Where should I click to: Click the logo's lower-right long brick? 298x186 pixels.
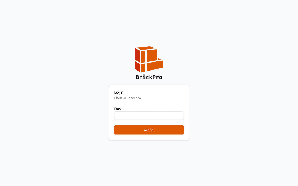click(155, 66)
